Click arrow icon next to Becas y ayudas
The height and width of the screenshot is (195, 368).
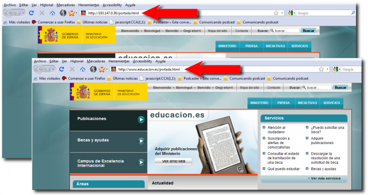tap(141, 140)
